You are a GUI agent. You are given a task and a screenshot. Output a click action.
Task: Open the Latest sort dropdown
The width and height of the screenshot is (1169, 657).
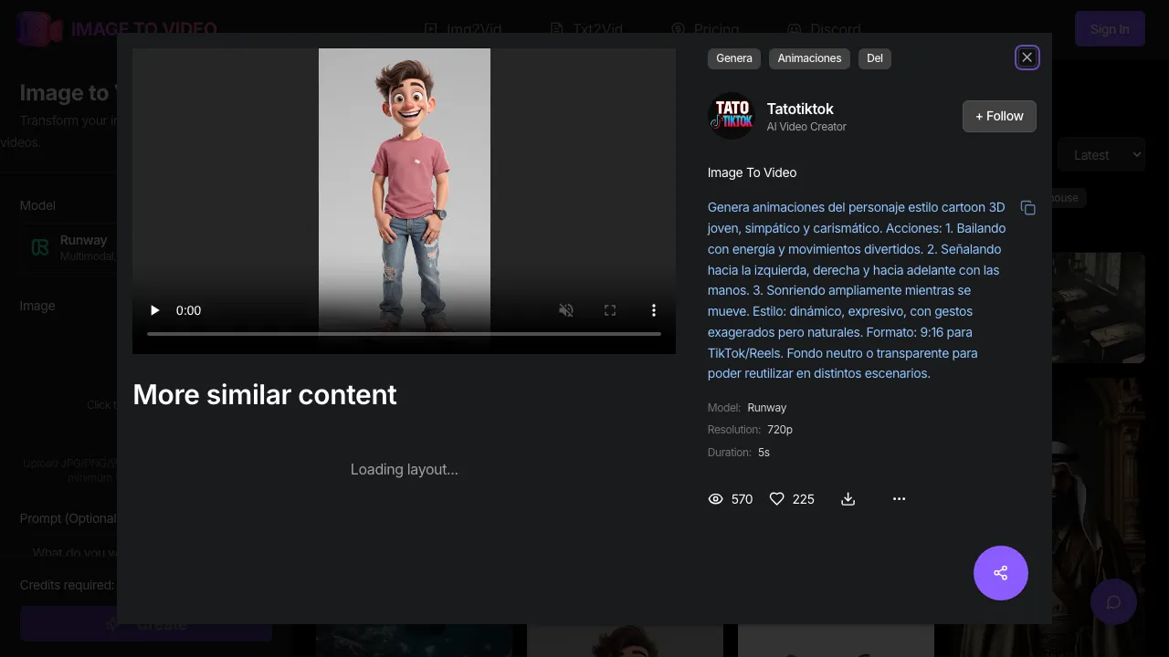1101,154
